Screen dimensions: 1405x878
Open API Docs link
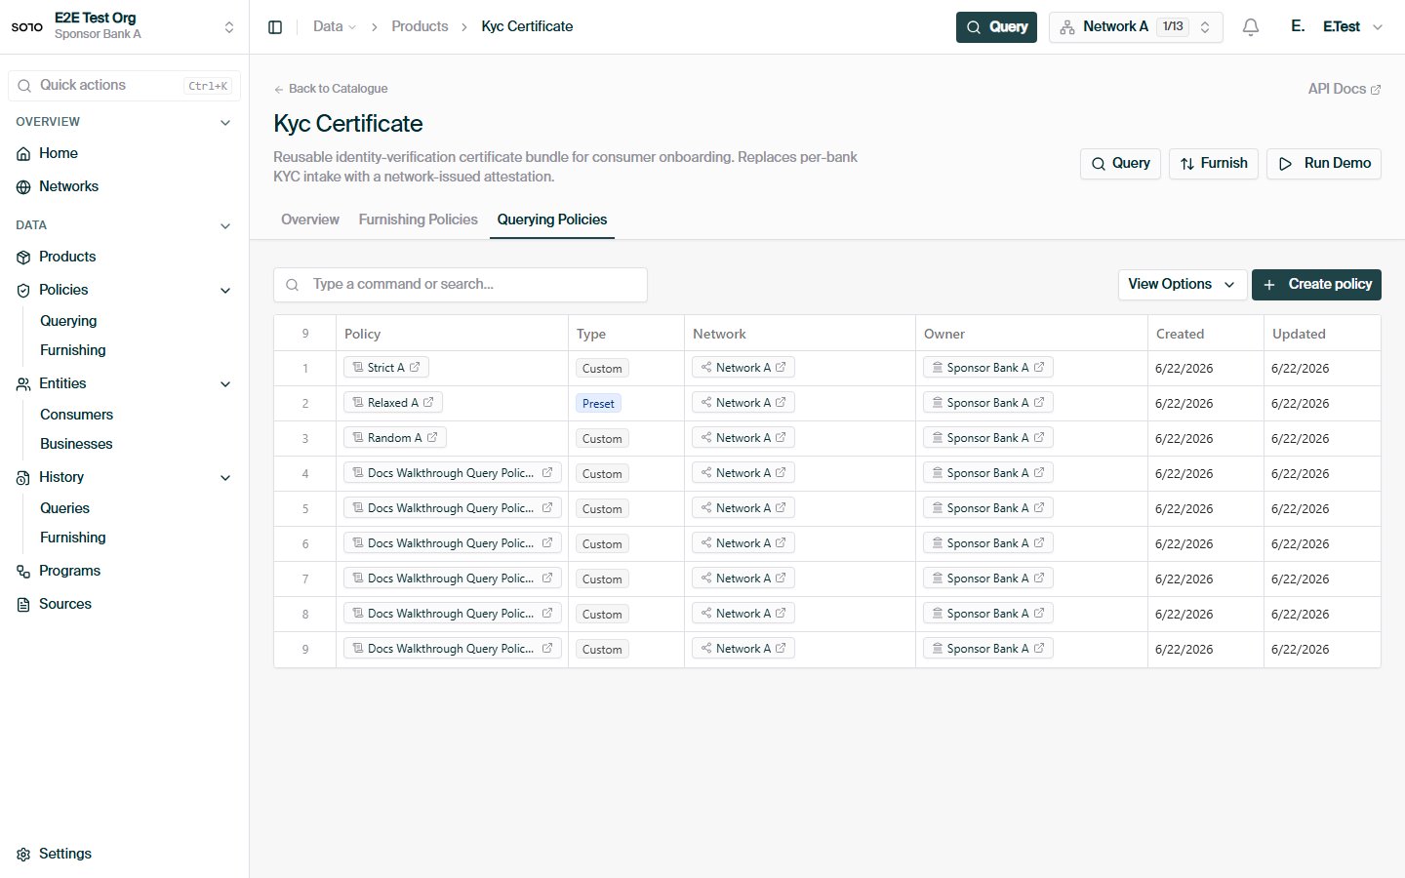point(1345,89)
